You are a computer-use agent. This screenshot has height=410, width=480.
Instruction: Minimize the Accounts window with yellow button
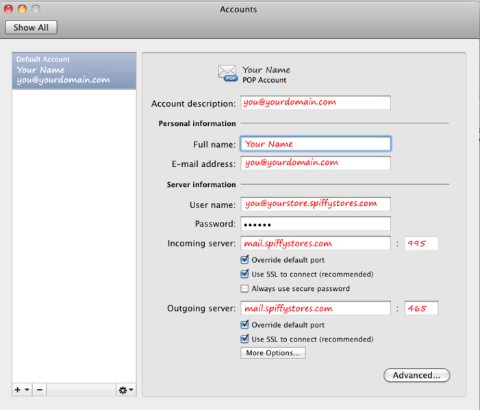click(22, 9)
